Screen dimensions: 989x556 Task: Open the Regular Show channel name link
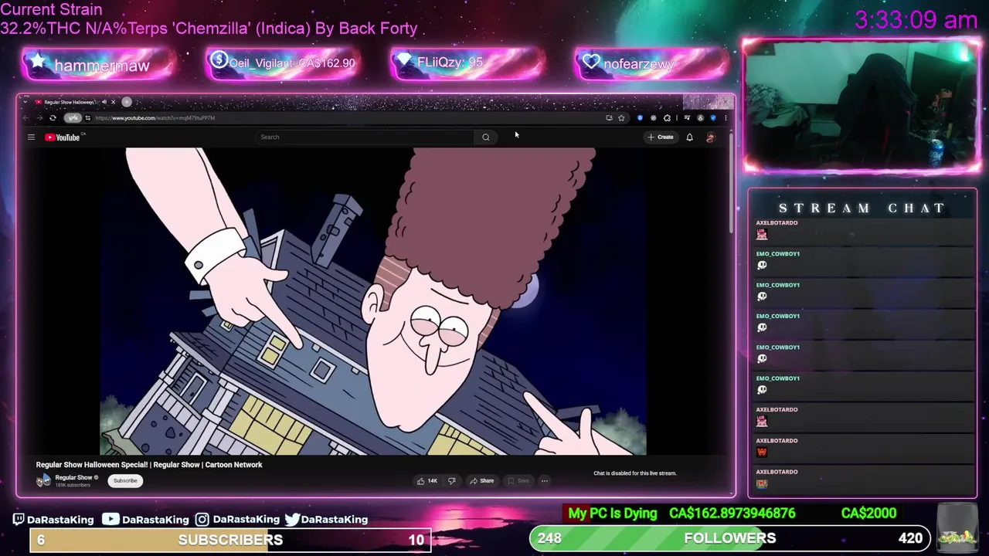73,478
